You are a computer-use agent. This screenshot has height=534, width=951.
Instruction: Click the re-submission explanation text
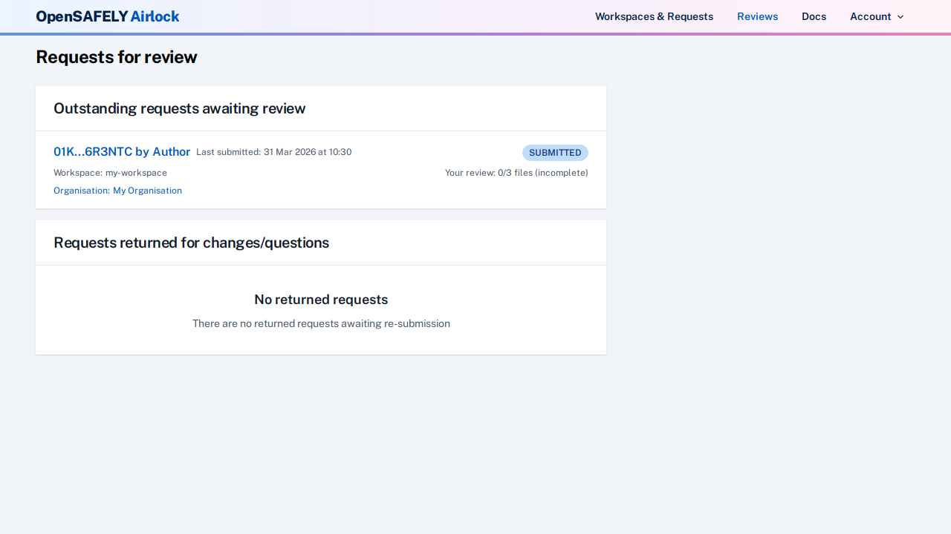click(321, 323)
